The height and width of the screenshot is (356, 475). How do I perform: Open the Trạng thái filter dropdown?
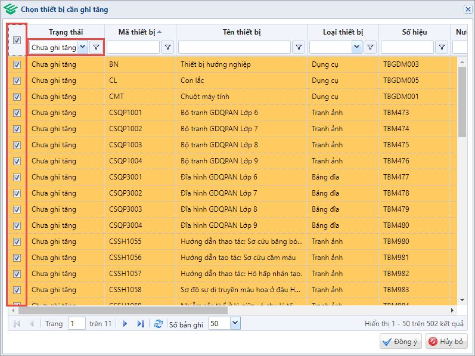(x=82, y=47)
